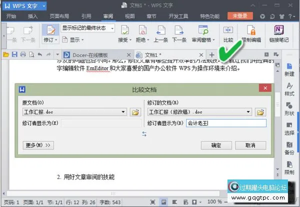Open the 审阅窗格 review pane icon
Image resolution: width=300 pixels, height=207 pixels.
tap(203, 30)
